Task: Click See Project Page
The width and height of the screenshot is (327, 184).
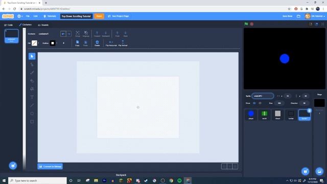Action: coord(118,16)
